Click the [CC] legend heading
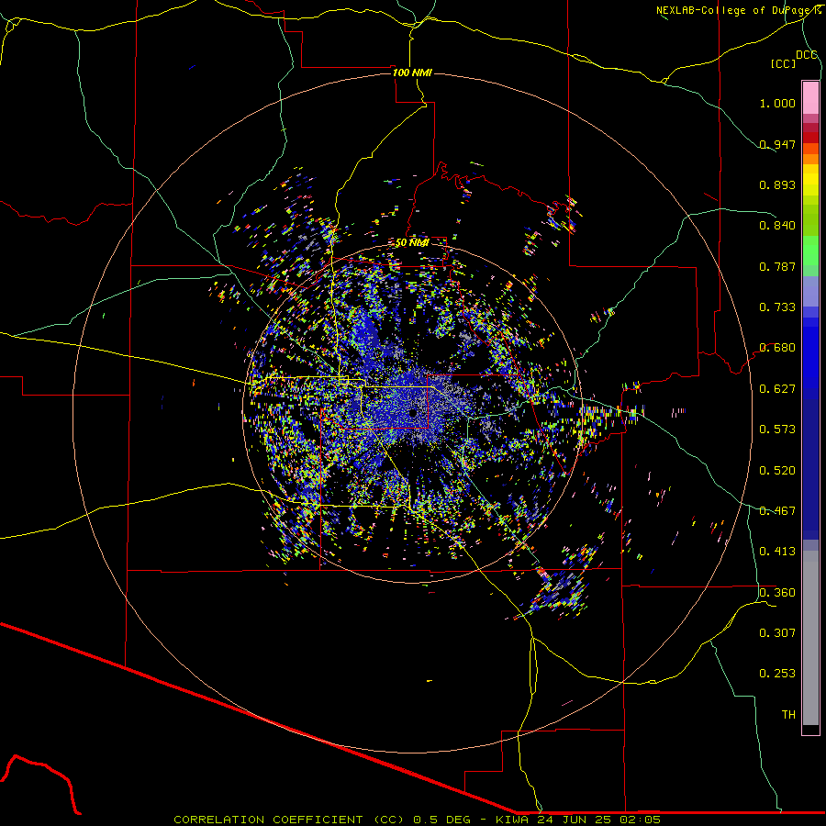The image size is (826, 826). coord(784,63)
